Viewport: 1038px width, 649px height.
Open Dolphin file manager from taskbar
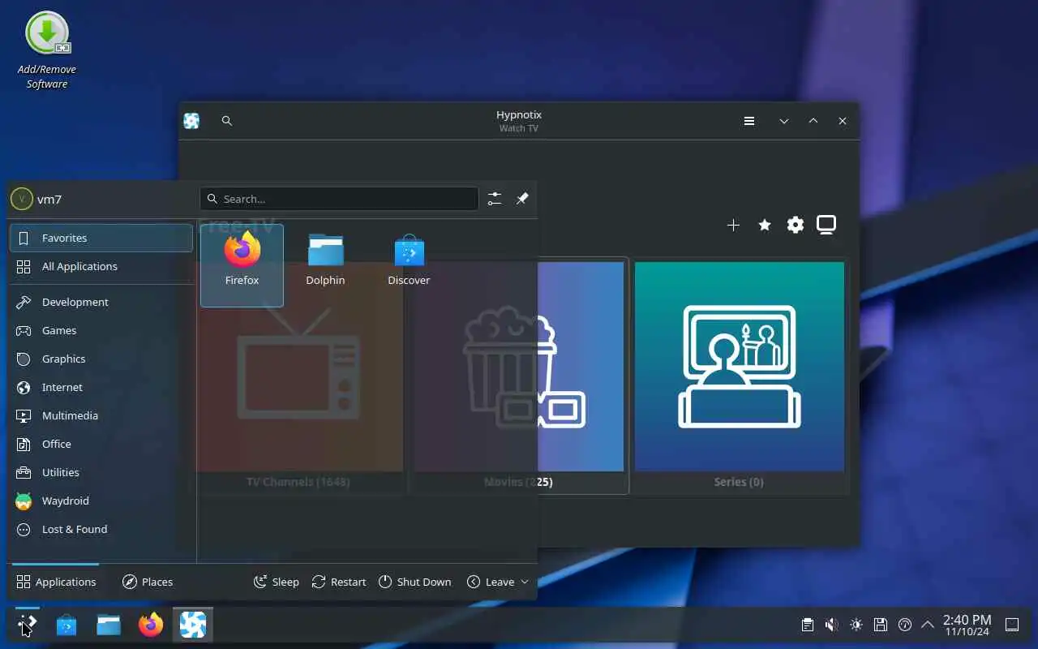[x=109, y=625]
